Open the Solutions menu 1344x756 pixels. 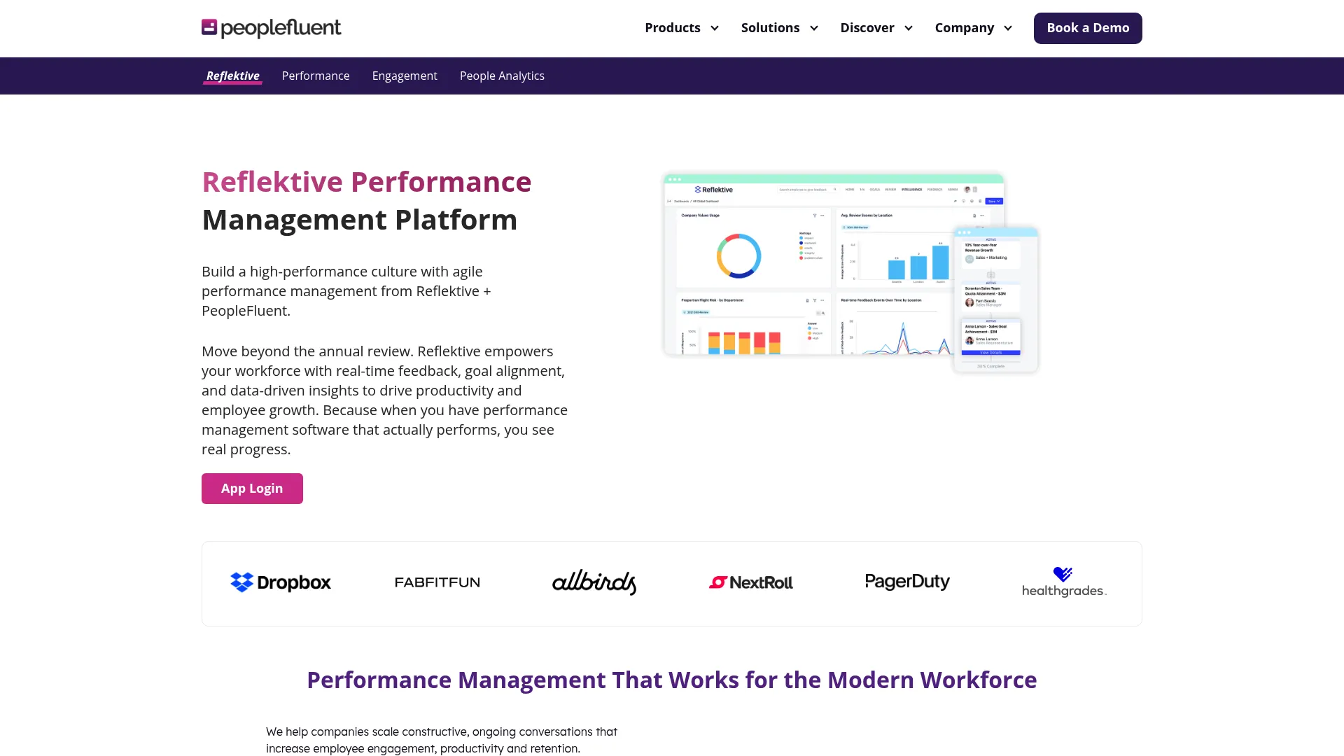tap(770, 28)
